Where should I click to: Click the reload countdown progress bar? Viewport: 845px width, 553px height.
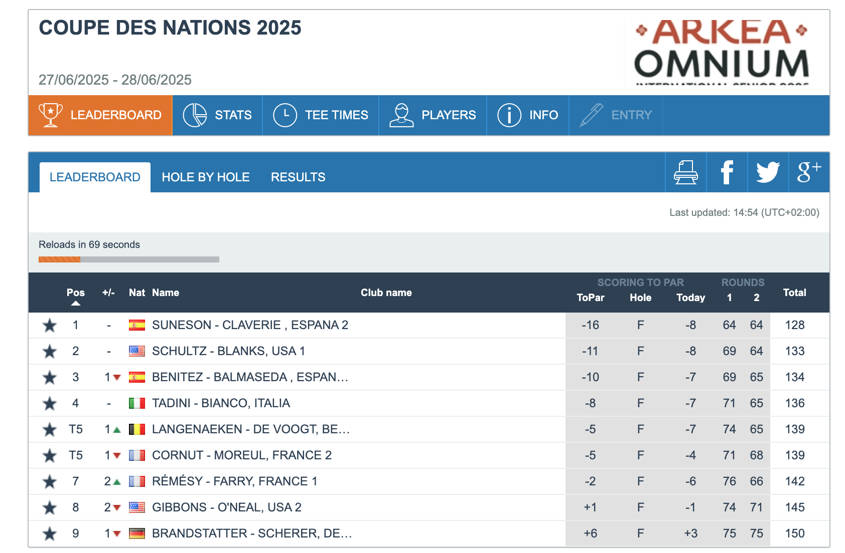pos(129,259)
